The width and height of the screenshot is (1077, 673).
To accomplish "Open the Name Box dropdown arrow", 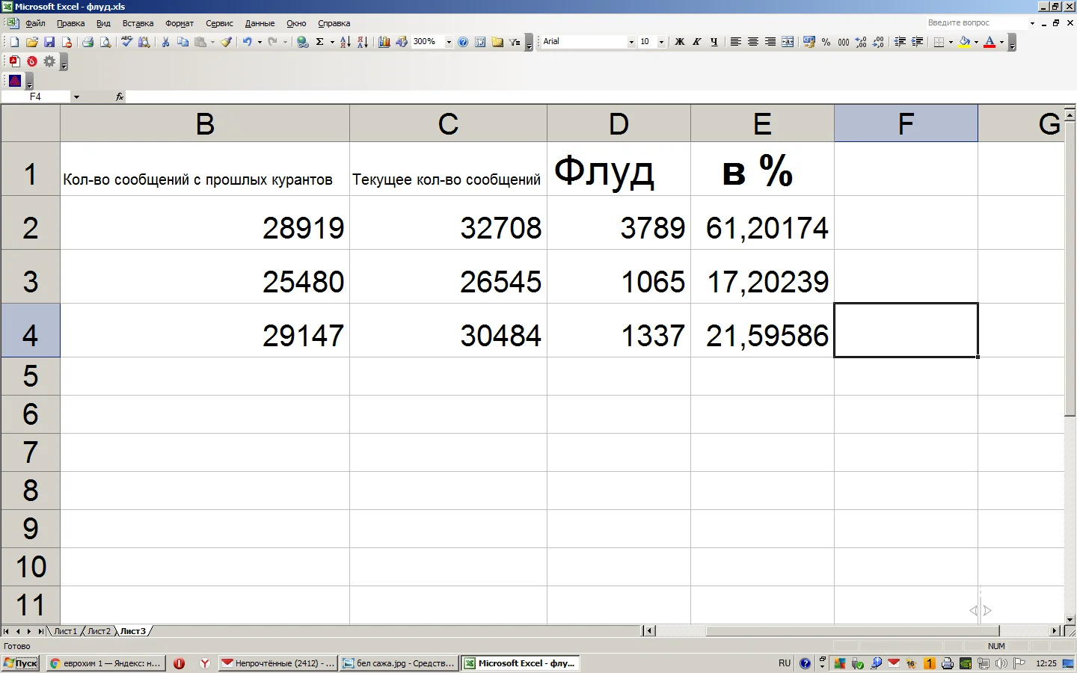I will (x=76, y=97).
